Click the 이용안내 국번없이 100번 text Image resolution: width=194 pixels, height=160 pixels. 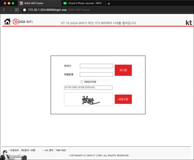[x=22, y=150]
